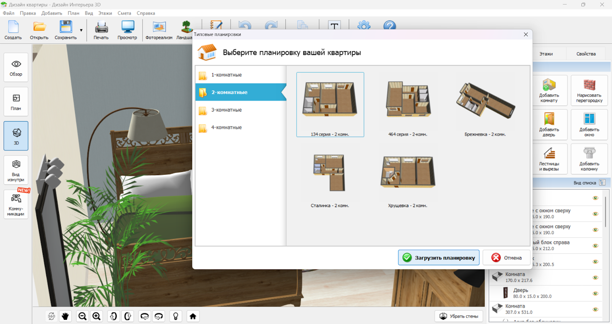This screenshot has height=324, width=612.
Task: Toggle visibility of Дверь 80.0 x 15.0 item
Action: [595, 293]
